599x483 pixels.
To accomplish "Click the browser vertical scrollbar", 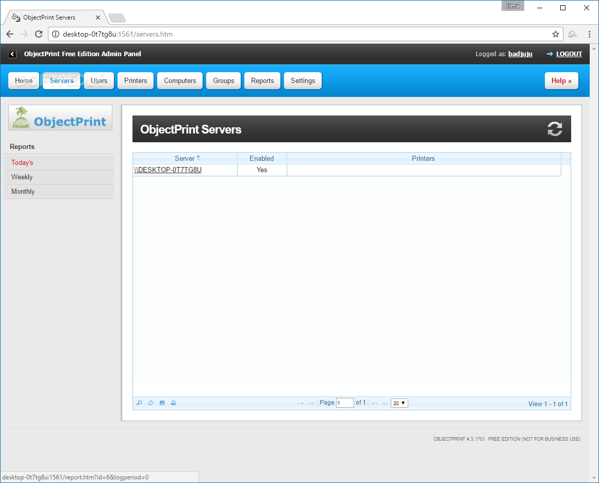I will click(x=594, y=263).
